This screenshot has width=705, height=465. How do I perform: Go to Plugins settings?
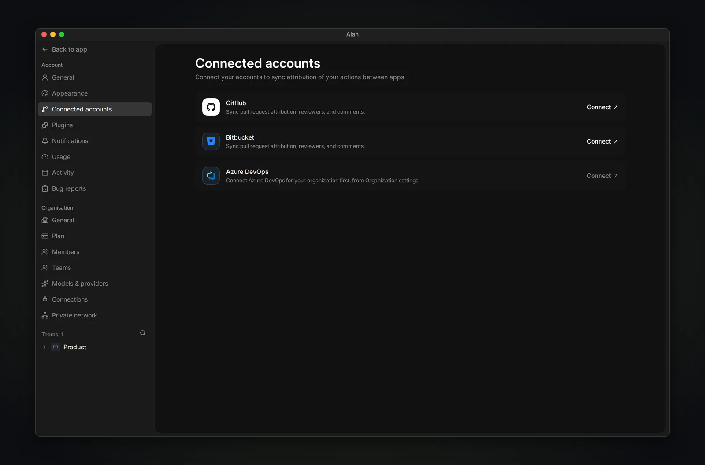click(95, 125)
